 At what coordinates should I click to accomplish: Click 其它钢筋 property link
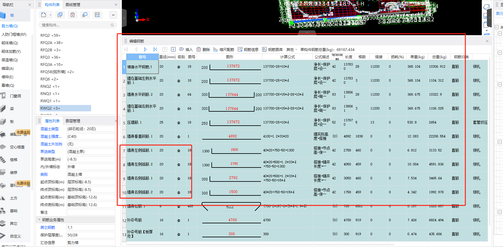pyautogui.click(x=48, y=228)
